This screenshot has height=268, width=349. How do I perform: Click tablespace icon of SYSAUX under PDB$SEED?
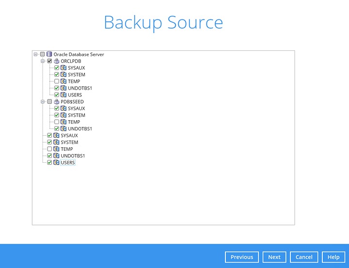pyautogui.click(x=63, y=109)
